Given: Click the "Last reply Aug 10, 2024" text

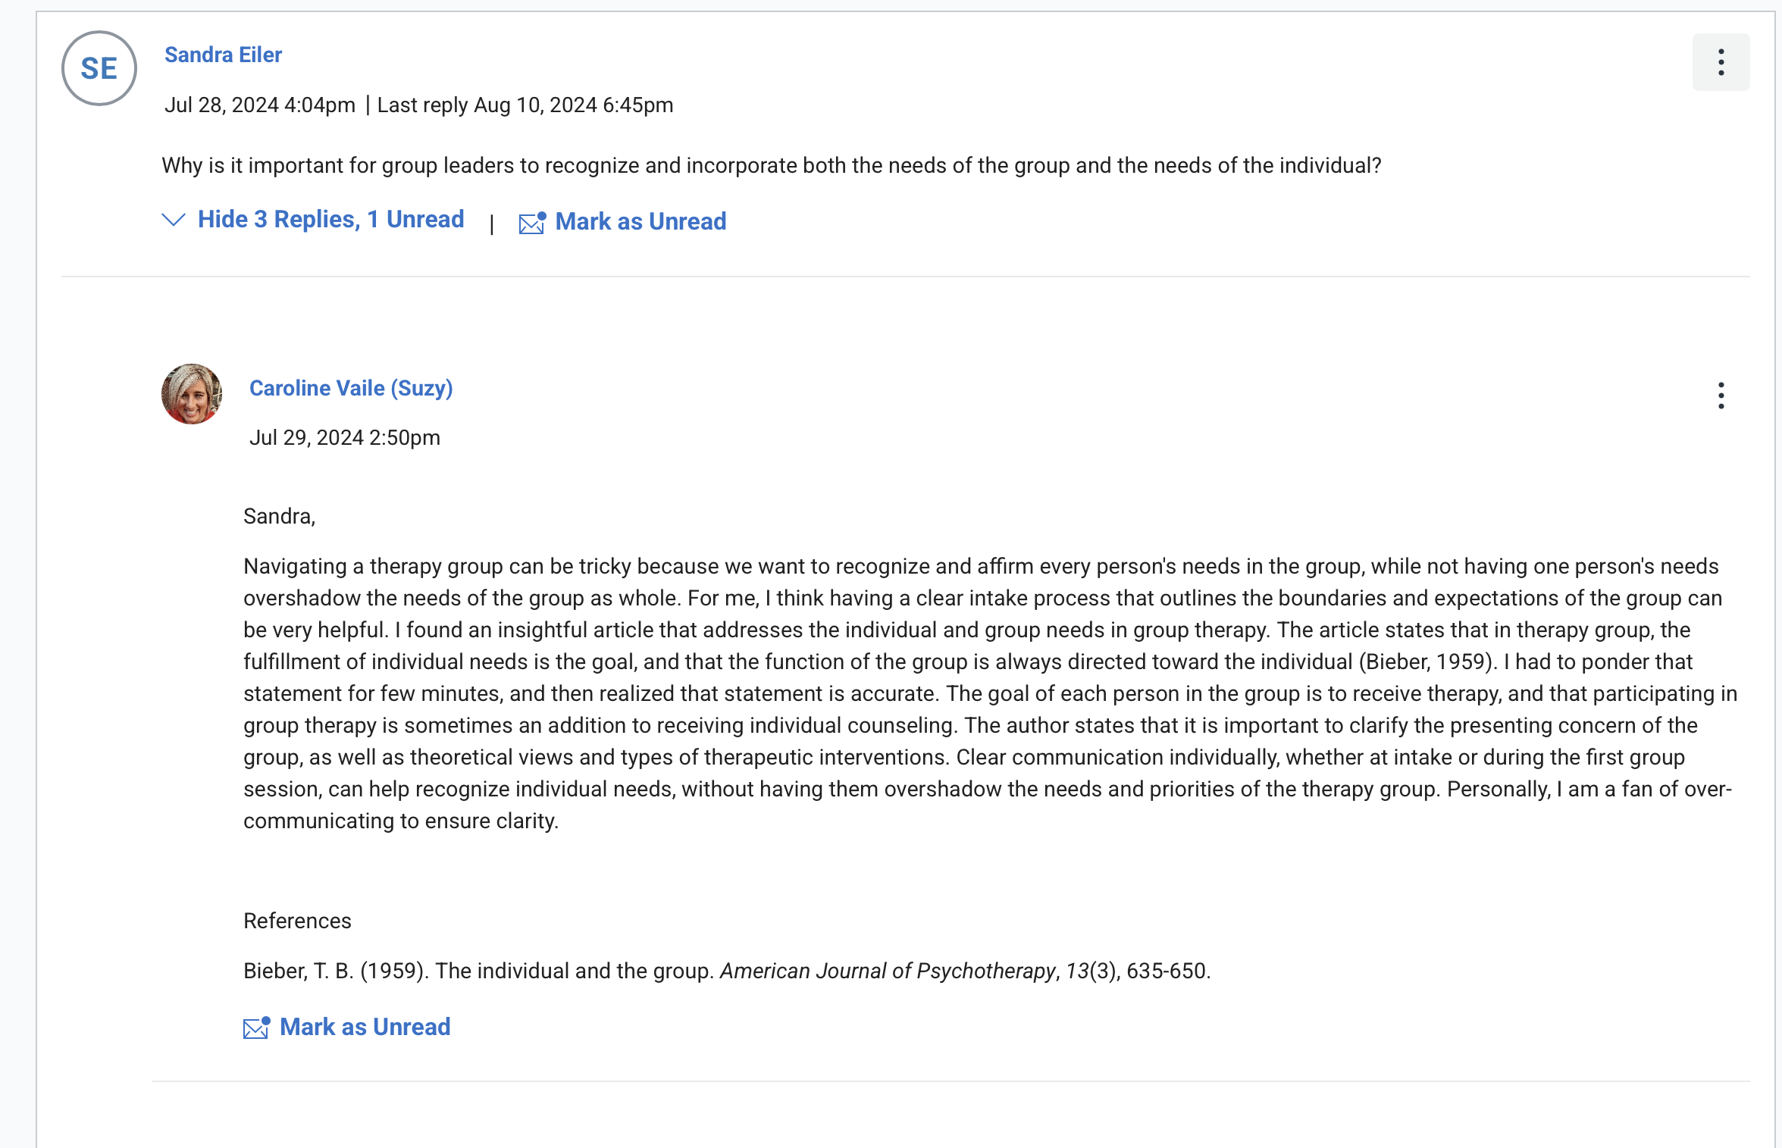Looking at the screenshot, I should click(525, 105).
